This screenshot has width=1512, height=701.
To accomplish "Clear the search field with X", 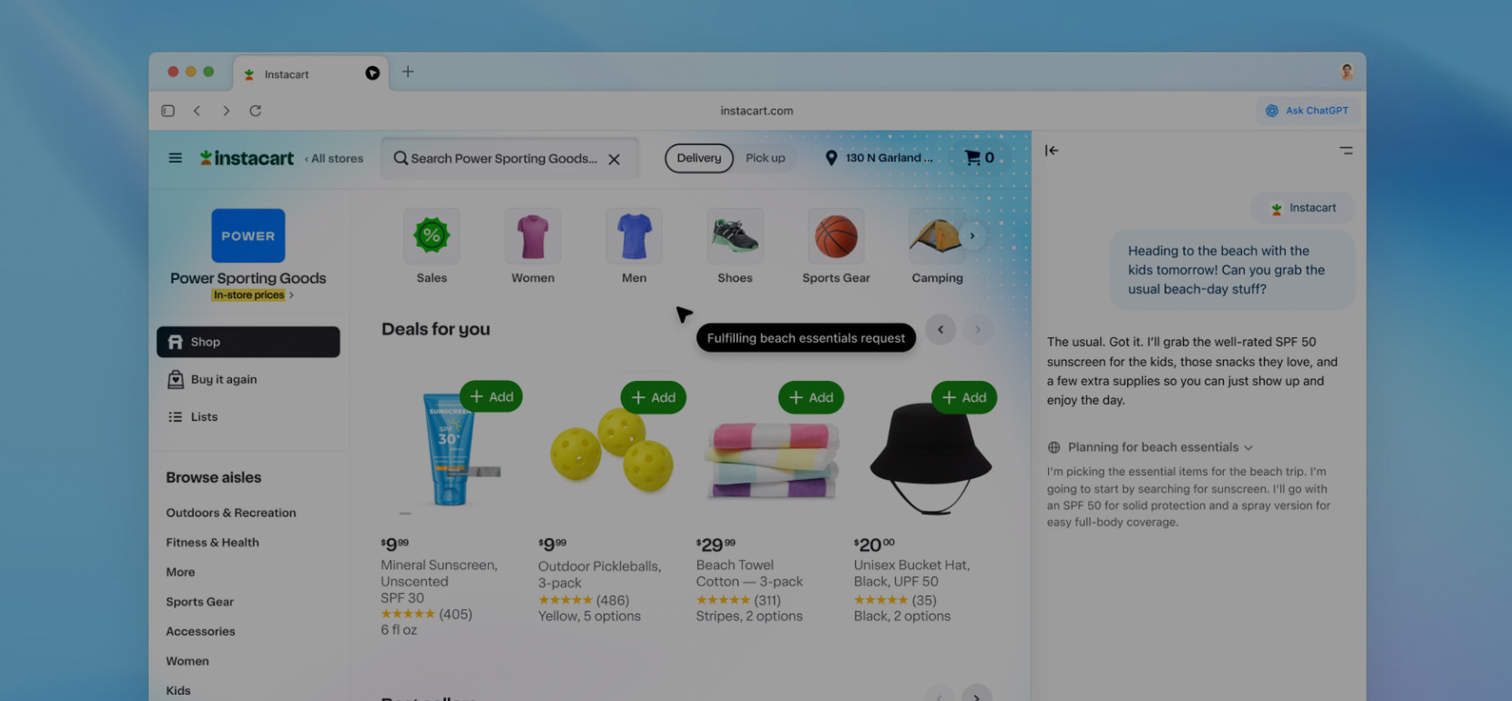I will 614,159.
